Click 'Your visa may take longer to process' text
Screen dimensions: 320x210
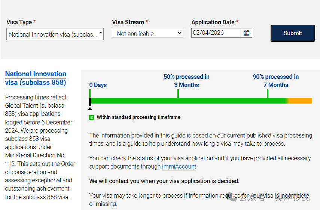pos(199,200)
